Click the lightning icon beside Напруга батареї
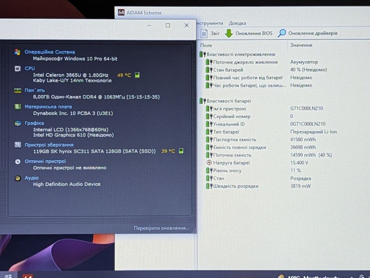This screenshot has height=278, width=370. tap(209, 163)
